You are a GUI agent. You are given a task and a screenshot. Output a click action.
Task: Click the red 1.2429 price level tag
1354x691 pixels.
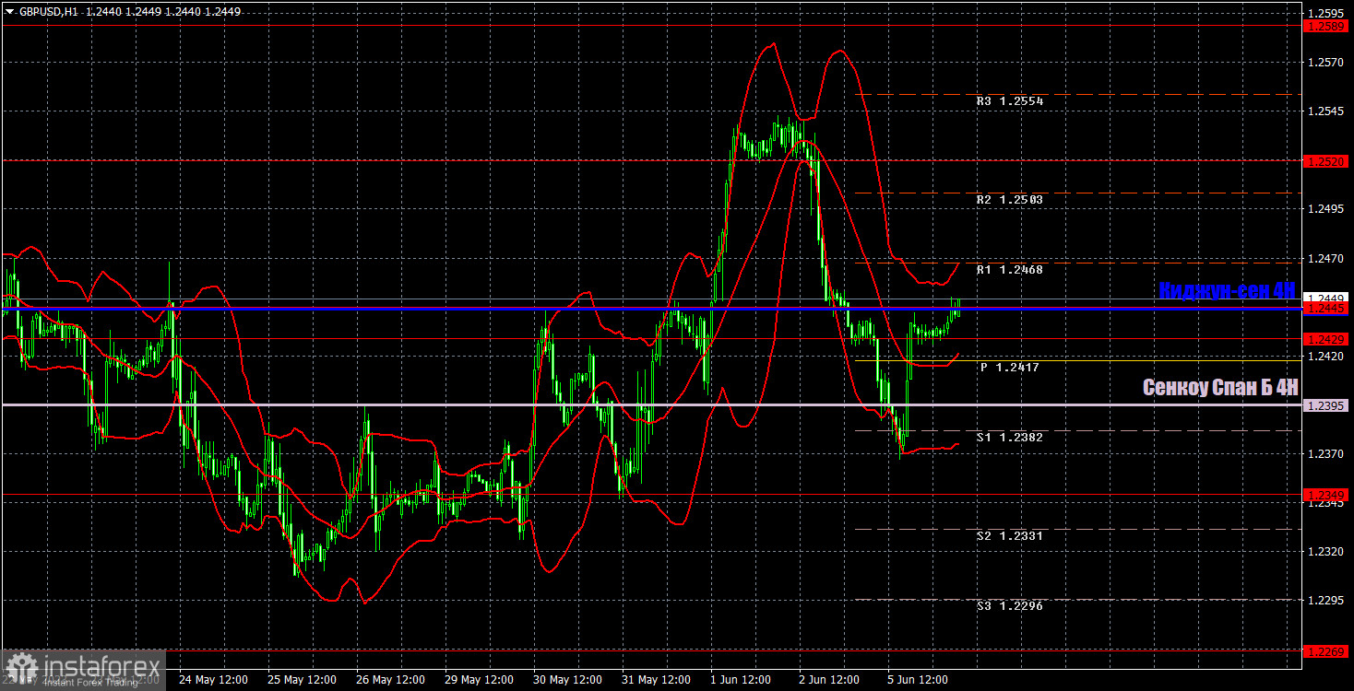(1326, 339)
